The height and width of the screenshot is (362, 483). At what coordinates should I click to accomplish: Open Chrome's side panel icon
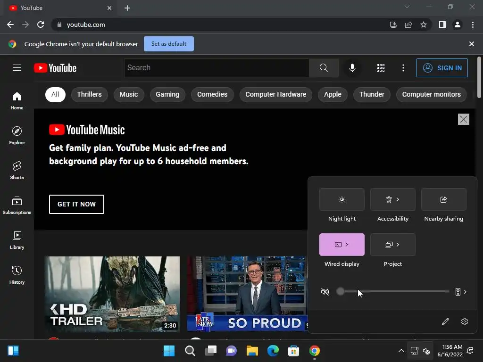(442, 25)
